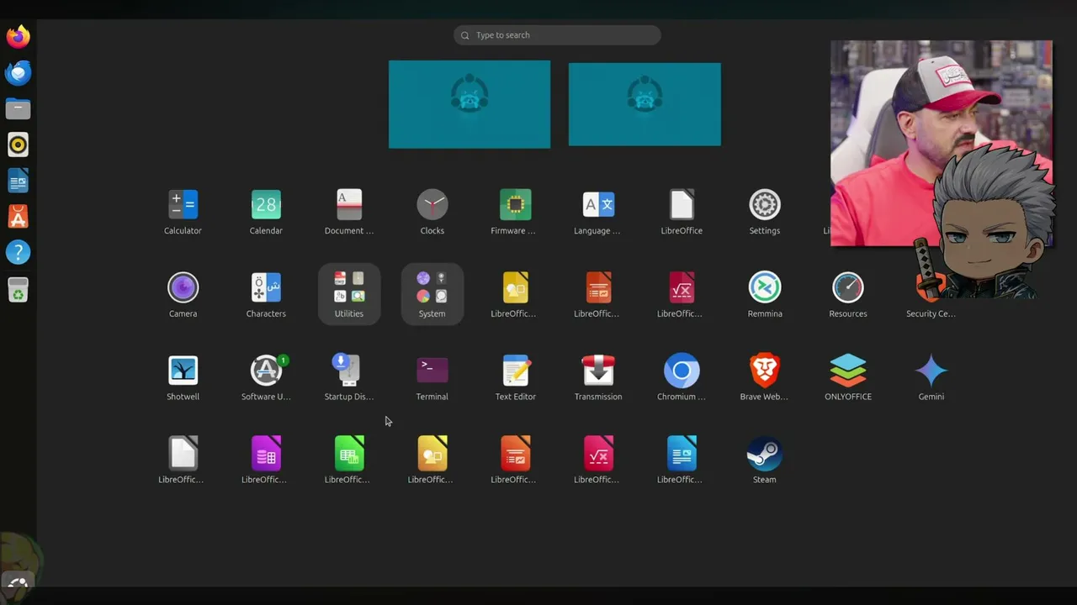Open purple LibreOffice Base icon
Viewport: 1077px width, 605px height.
tap(266, 454)
